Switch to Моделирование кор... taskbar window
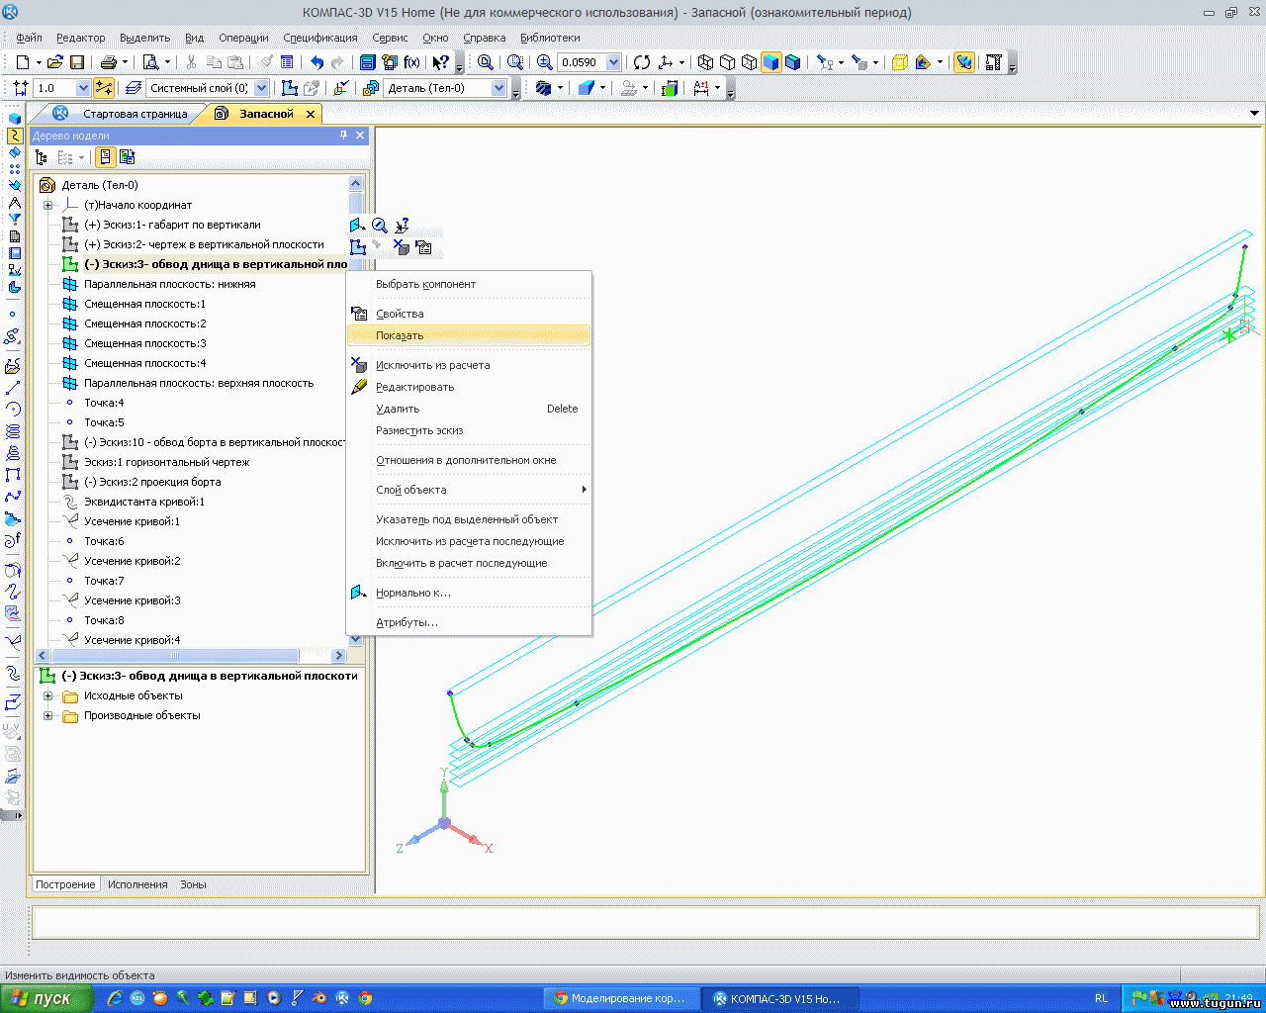Image resolution: width=1266 pixels, height=1013 pixels. 622,998
